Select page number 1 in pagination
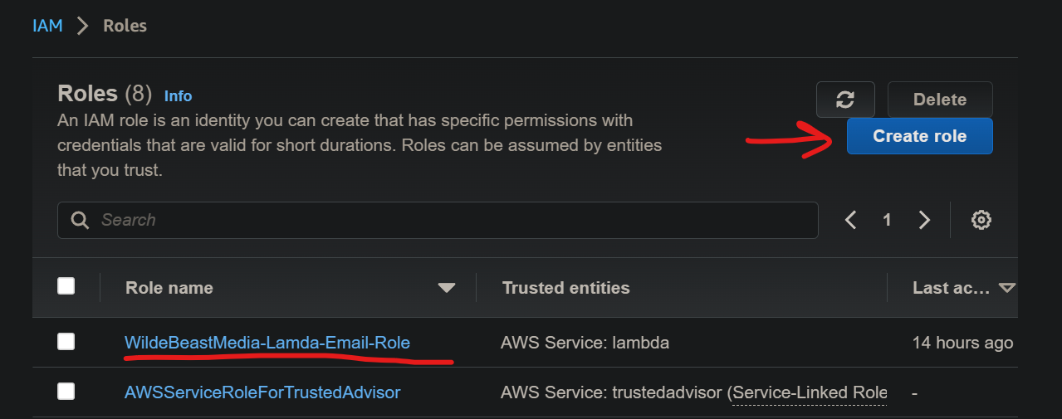The image size is (1062, 419). click(887, 220)
